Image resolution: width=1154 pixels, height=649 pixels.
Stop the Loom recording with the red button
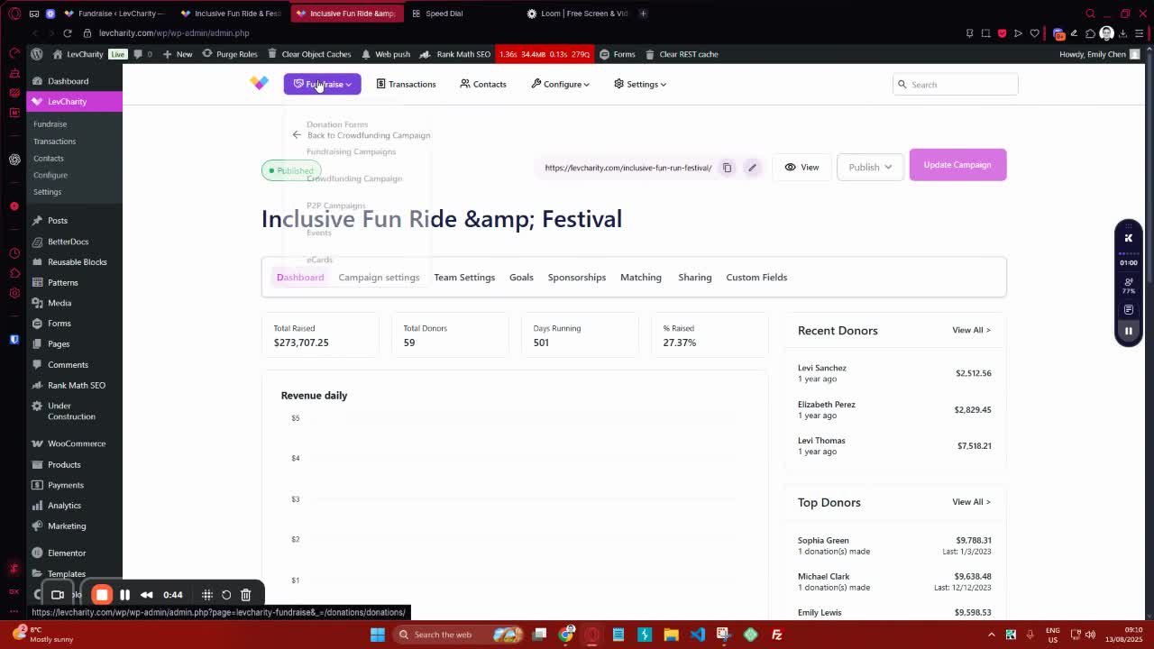pos(102,595)
